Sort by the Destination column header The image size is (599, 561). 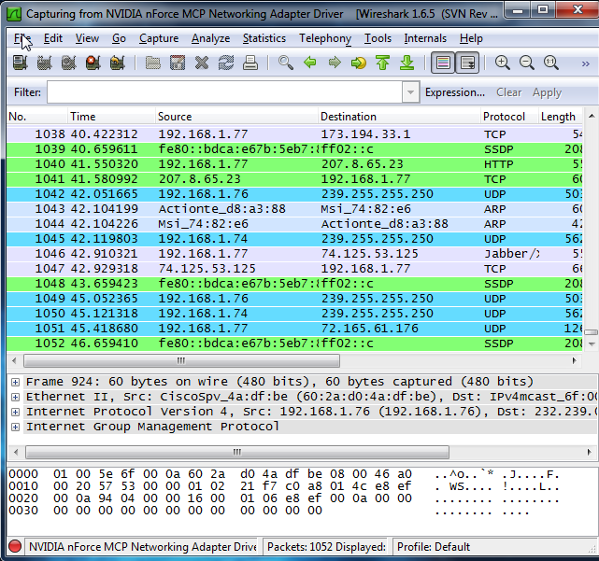[x=399, y=117]
